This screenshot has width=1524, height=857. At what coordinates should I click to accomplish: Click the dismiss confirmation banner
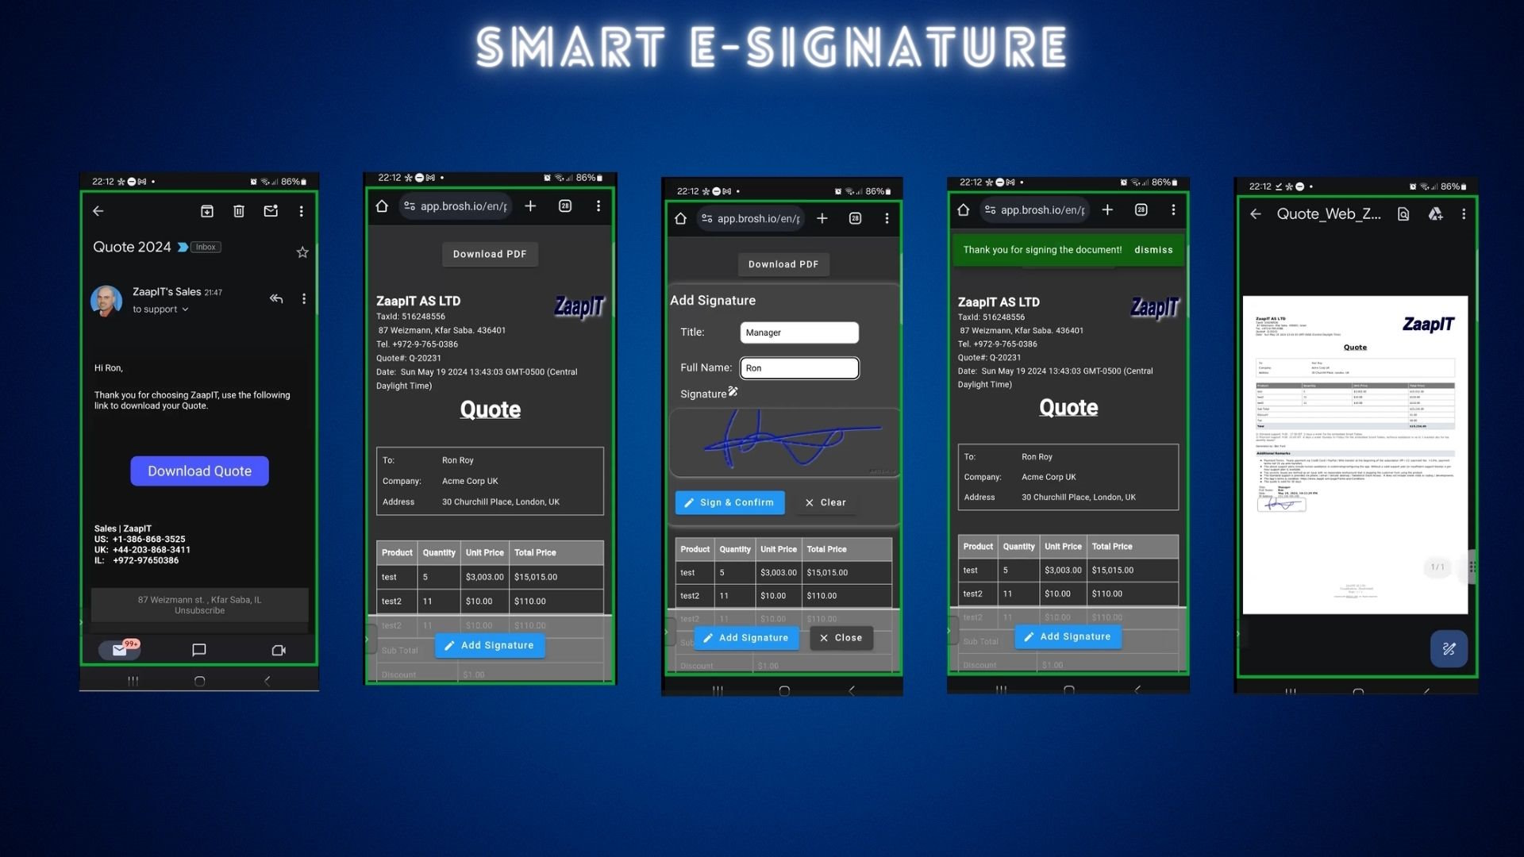pyautogui.click(x=1153, y=250)
